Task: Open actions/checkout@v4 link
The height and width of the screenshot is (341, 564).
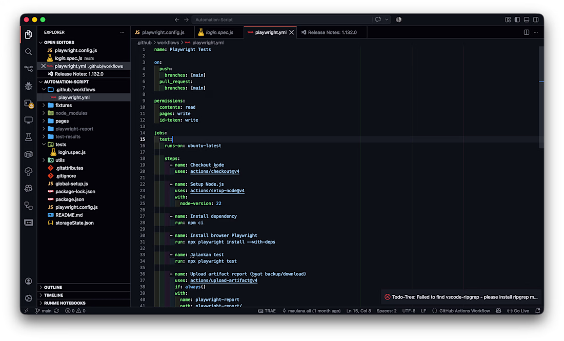Action: pyautogui.click(x=215, y=172)
